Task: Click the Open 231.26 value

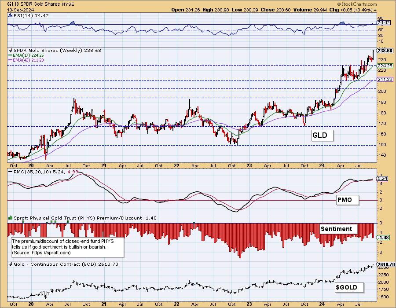Action: (186, 10)
